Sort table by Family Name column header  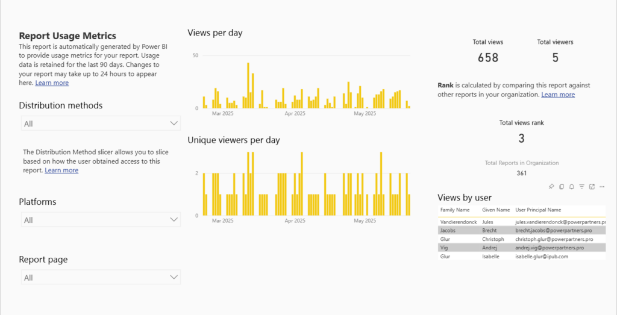pyautogui.click(x=455, y=210)
